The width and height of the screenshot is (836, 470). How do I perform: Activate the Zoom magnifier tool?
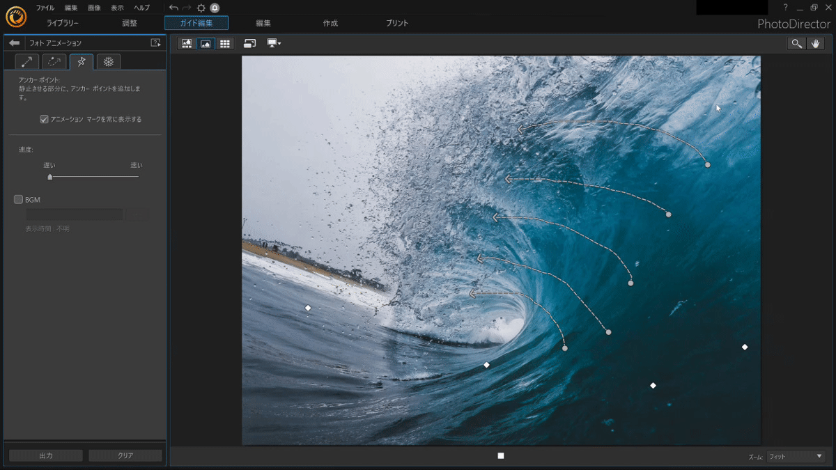pyautogui.click(x=797, y=43)
